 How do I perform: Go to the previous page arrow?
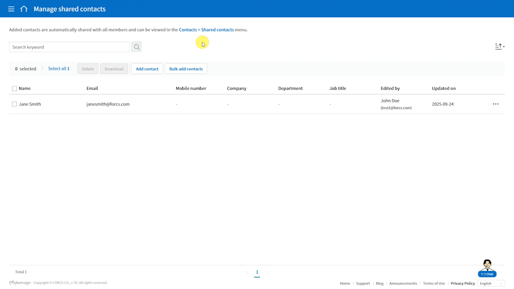[x=247, y=273]
